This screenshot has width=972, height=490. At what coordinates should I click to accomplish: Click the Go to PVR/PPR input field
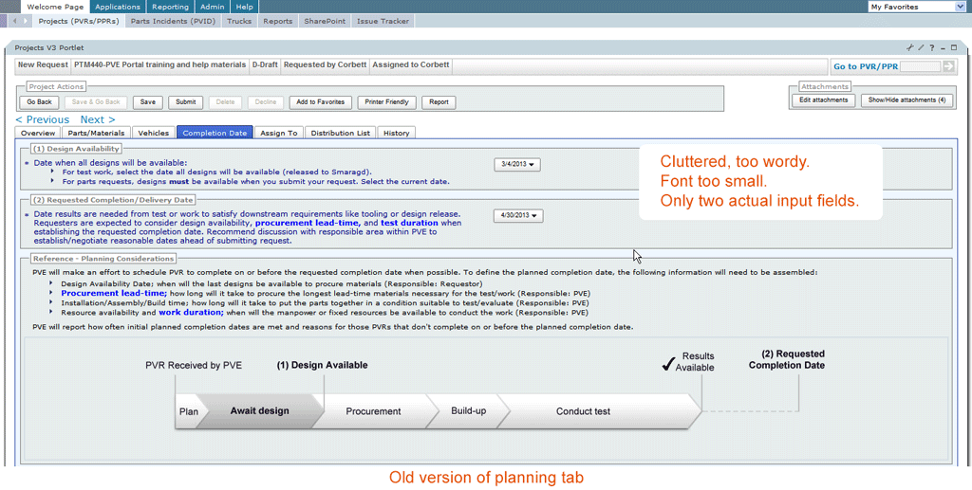(x=920, y=66)
